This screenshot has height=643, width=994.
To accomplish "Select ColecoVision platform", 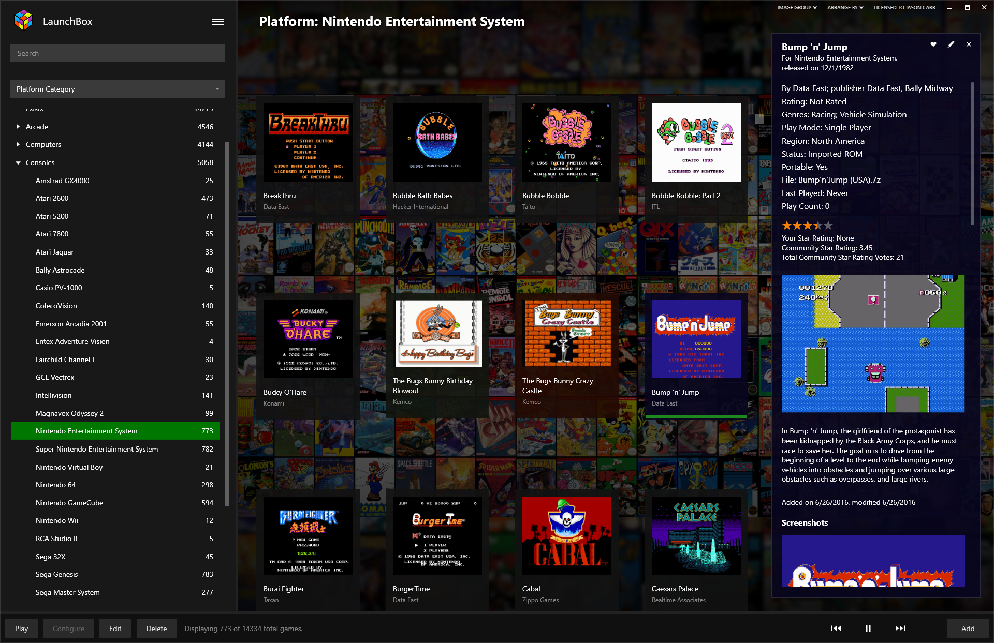I will pos(115,306).
